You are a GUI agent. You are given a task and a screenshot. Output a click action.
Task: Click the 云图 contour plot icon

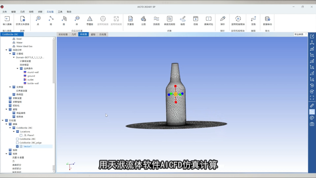click(143, 19)
